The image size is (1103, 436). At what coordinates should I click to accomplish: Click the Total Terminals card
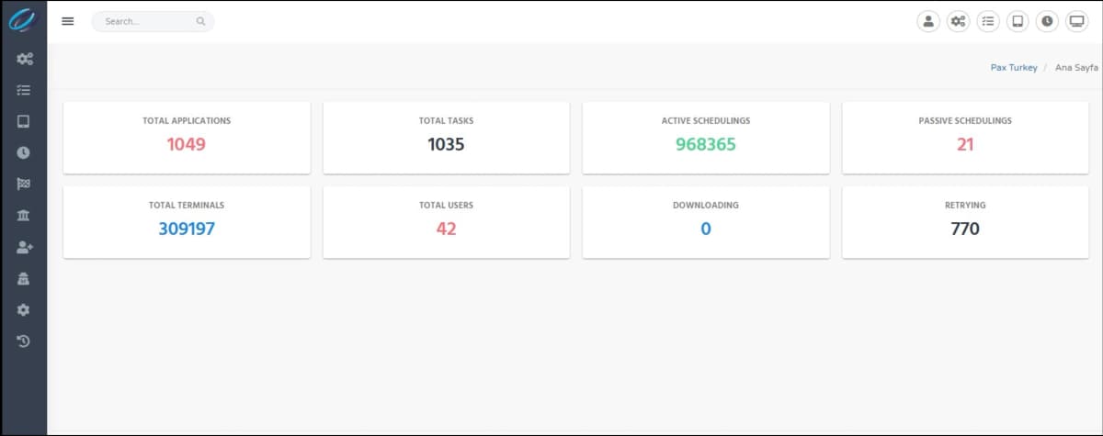point(187,222)
